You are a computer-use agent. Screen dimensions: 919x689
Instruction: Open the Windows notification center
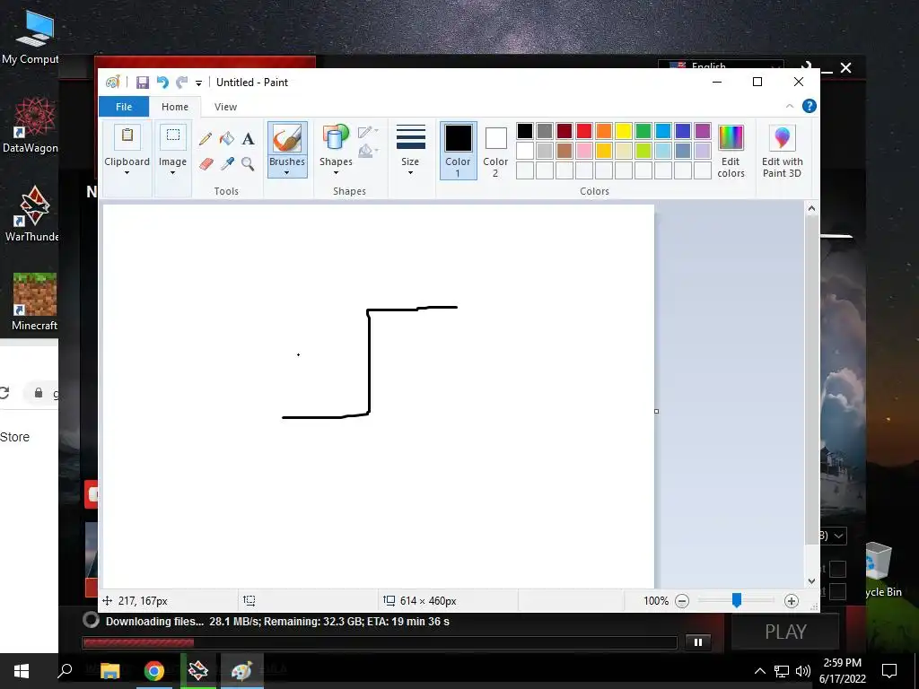[889, 671]
